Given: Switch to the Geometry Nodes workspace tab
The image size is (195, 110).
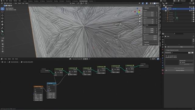Looking at the screenshot, I should [83, 1].
